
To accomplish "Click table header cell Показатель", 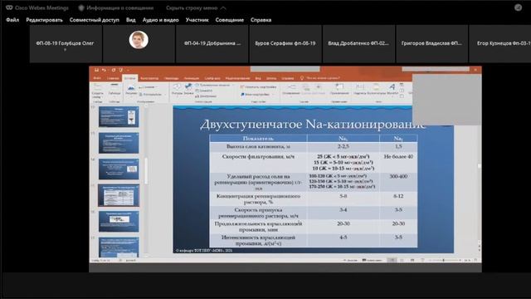I will [258, 139].
